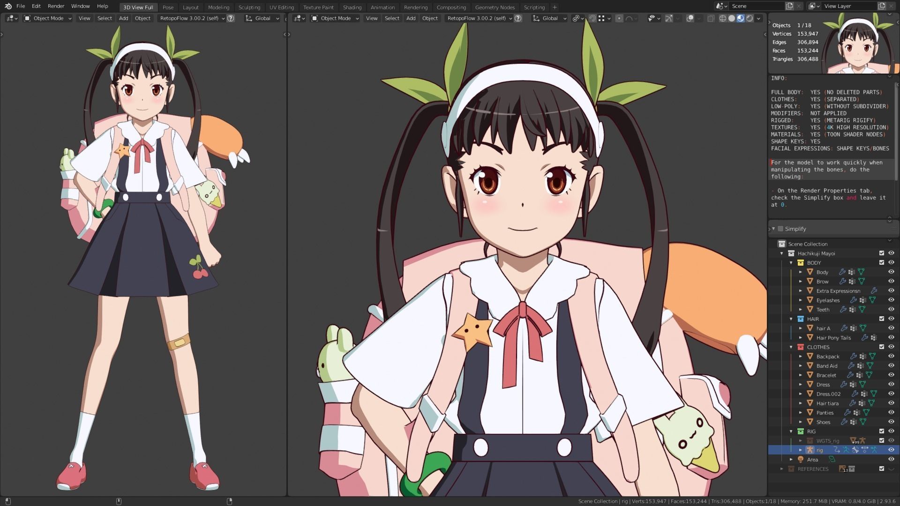The width and height of the screenshot is (900, 506).
Task: Select the Hair tiara object row
Action: tap(833, 403)
